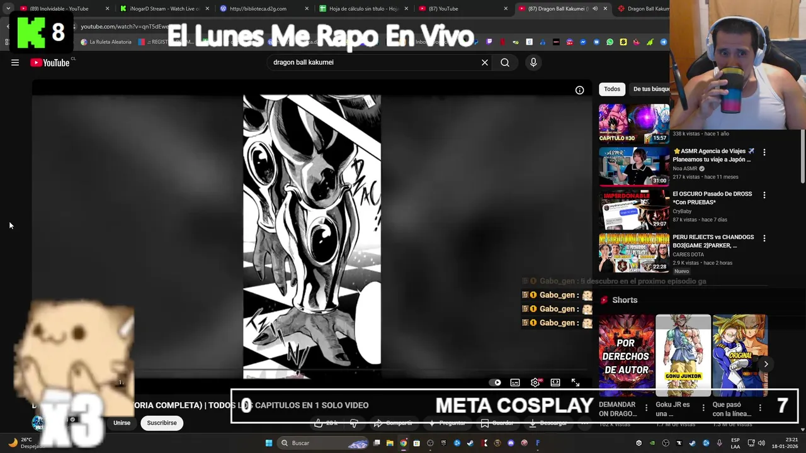Open the browser tab search dropdown
The image size is (806, 453).
(8, 9)
